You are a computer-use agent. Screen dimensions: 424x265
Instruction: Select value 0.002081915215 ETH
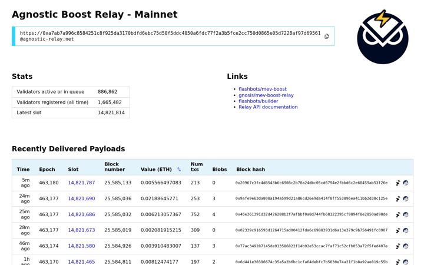pyautogui.click(x=161, y=230)
